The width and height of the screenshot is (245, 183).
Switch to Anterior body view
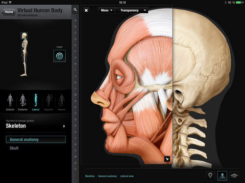point(10,102)
